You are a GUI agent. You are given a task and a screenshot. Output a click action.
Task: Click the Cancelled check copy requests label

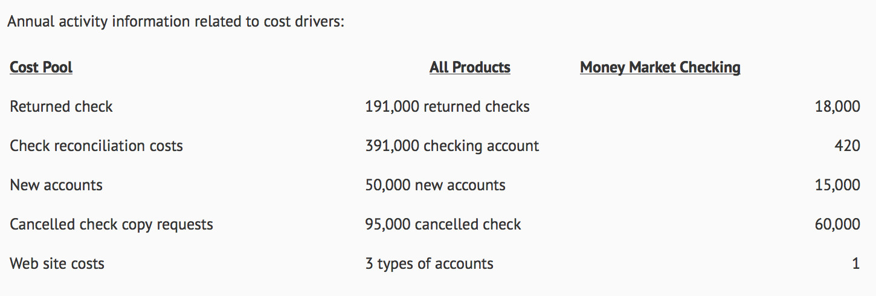tap(111, 224)
